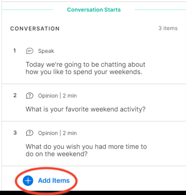Open the 'Today we're going to be chatting' text
This screenshot has width=186, height=195.
[x=86, y=68]
